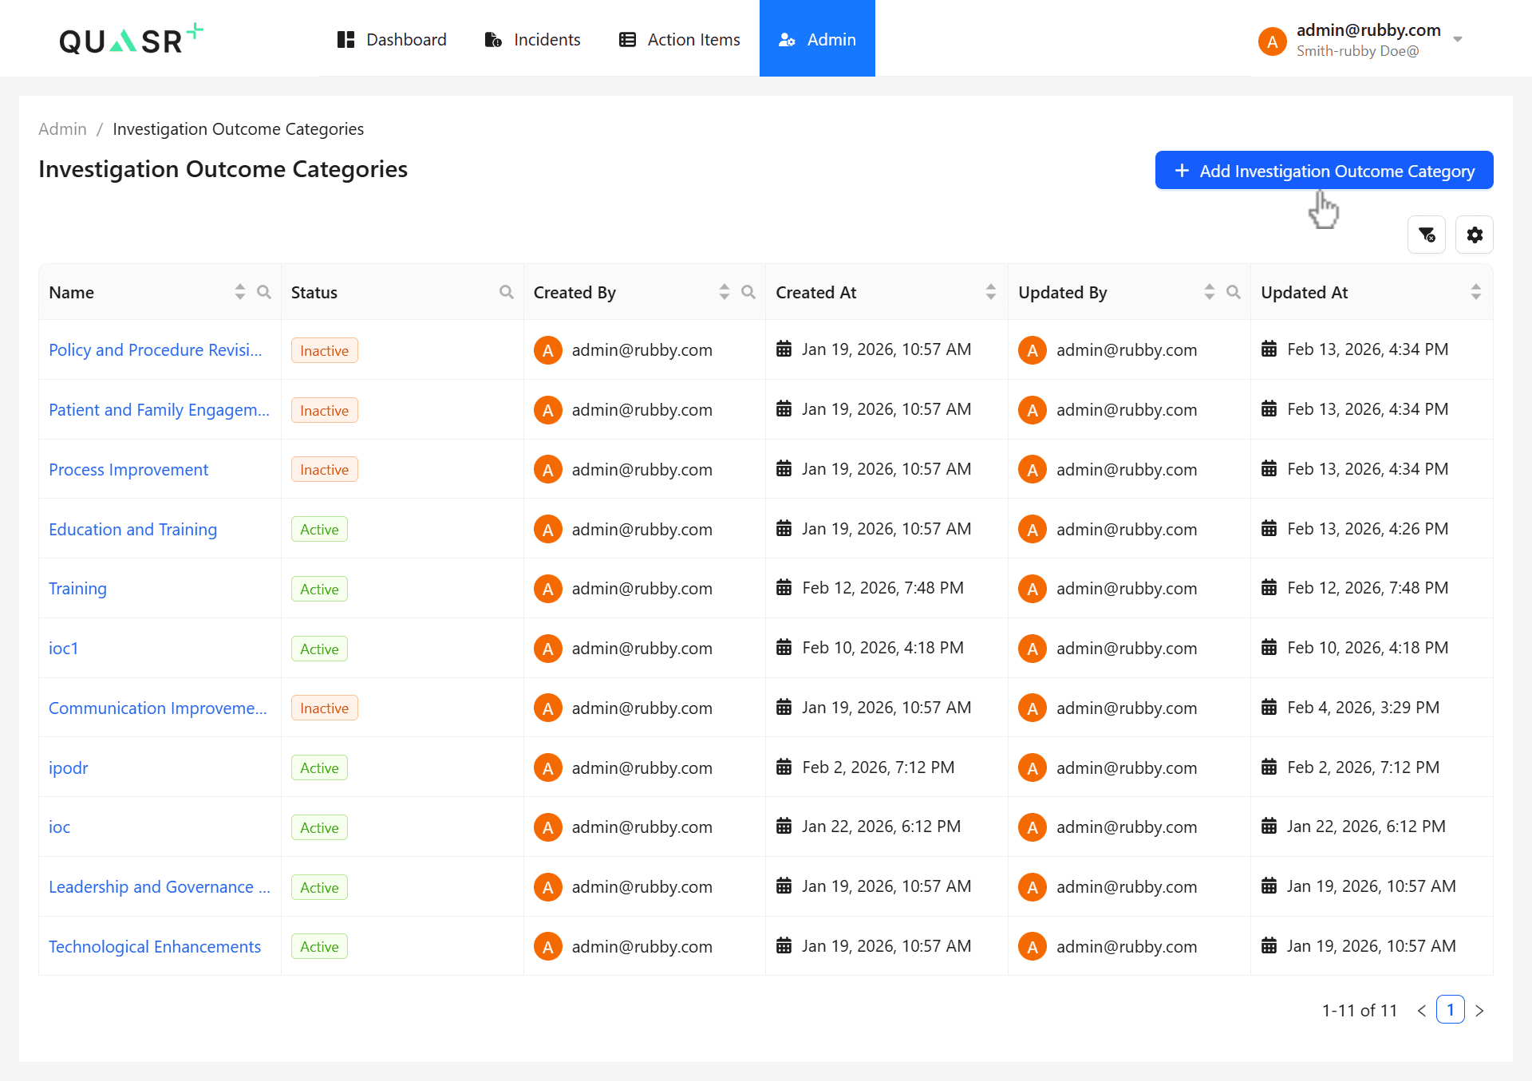Click search icon in Updated By column
The height and width of the screenshot is (1081, 1532).
[1233, 292]
